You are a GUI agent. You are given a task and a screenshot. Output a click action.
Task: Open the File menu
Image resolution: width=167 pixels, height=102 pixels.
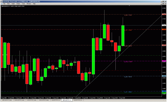click(x=4, y=4)
